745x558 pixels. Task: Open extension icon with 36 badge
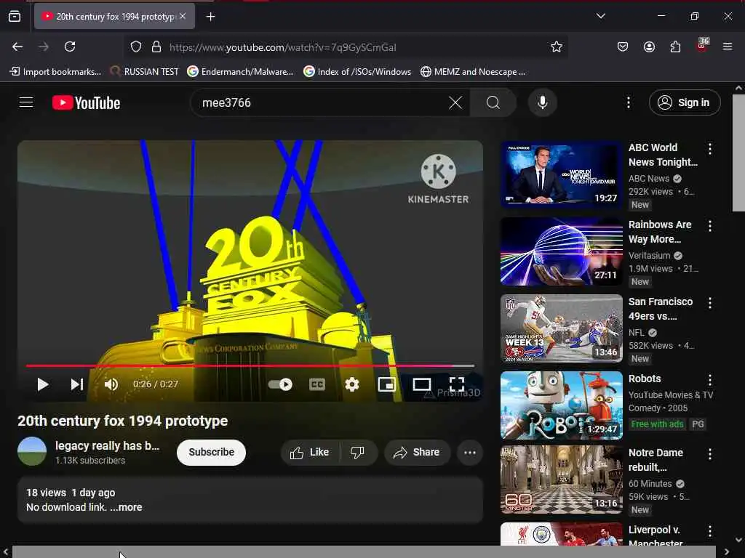[x=702, y=46]
